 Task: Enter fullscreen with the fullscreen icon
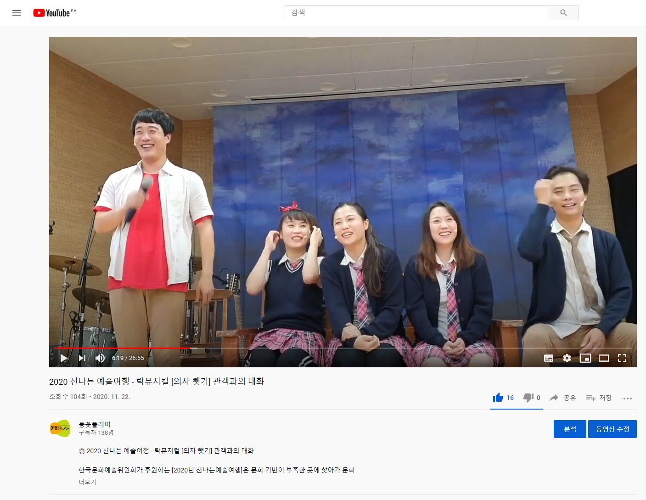click(x=623, y=358)
